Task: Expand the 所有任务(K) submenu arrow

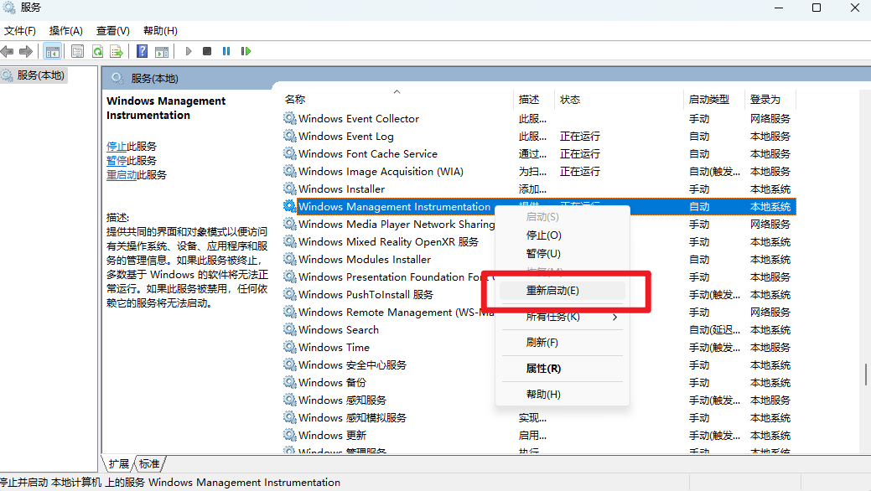Action: click(x=614, y=318)
